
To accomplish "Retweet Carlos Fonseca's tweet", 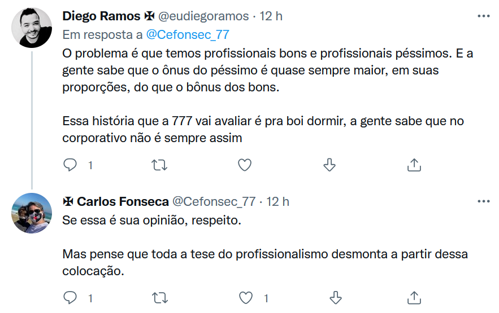I will tap(160, 297).
